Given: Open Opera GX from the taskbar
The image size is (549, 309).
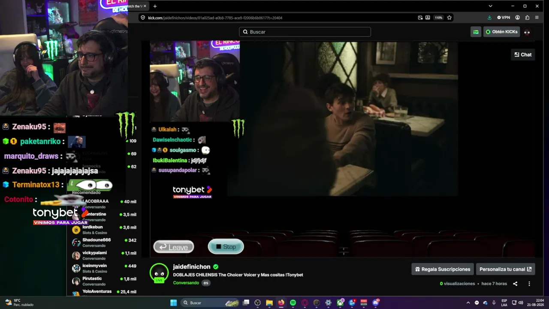Looking at the screenshot, I should click(x=305, y=303).
